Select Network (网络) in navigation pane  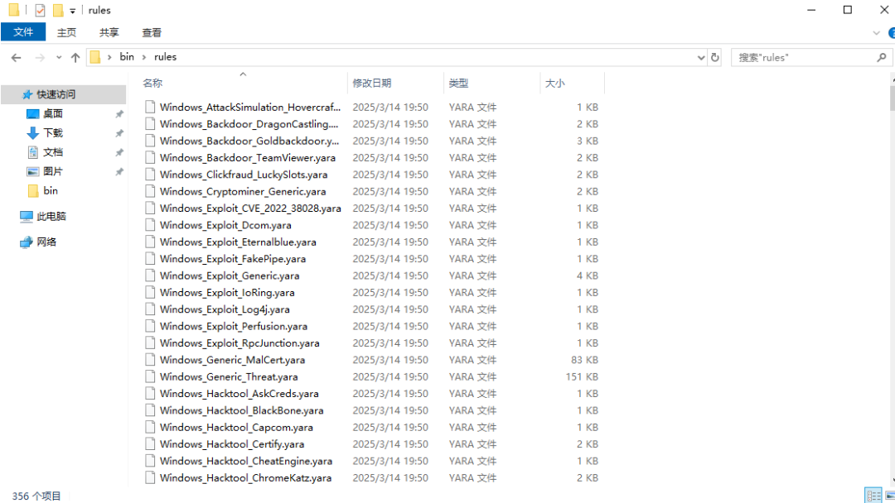click(46, 242)
